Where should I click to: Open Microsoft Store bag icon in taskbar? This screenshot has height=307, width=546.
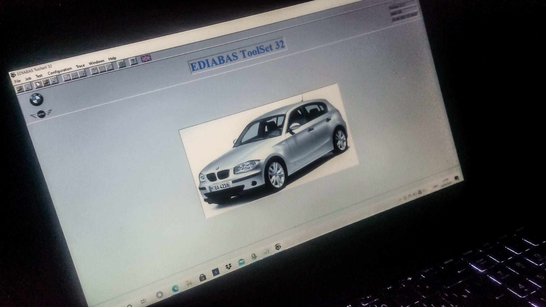[x=202, y=278]
